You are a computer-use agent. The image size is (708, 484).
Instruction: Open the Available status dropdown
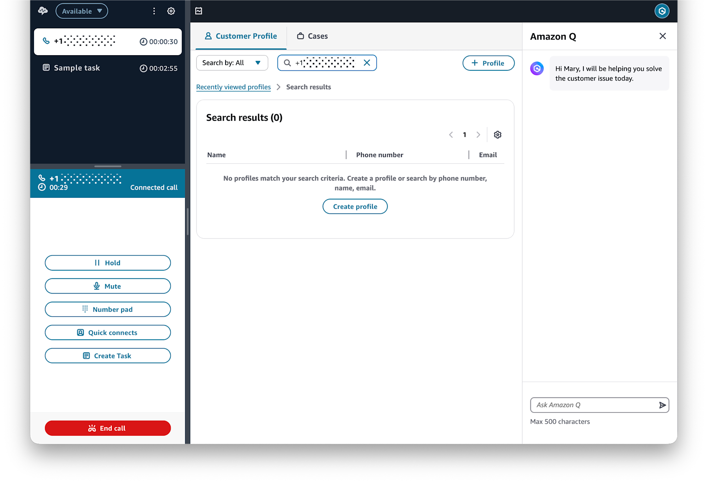(81, 11)
